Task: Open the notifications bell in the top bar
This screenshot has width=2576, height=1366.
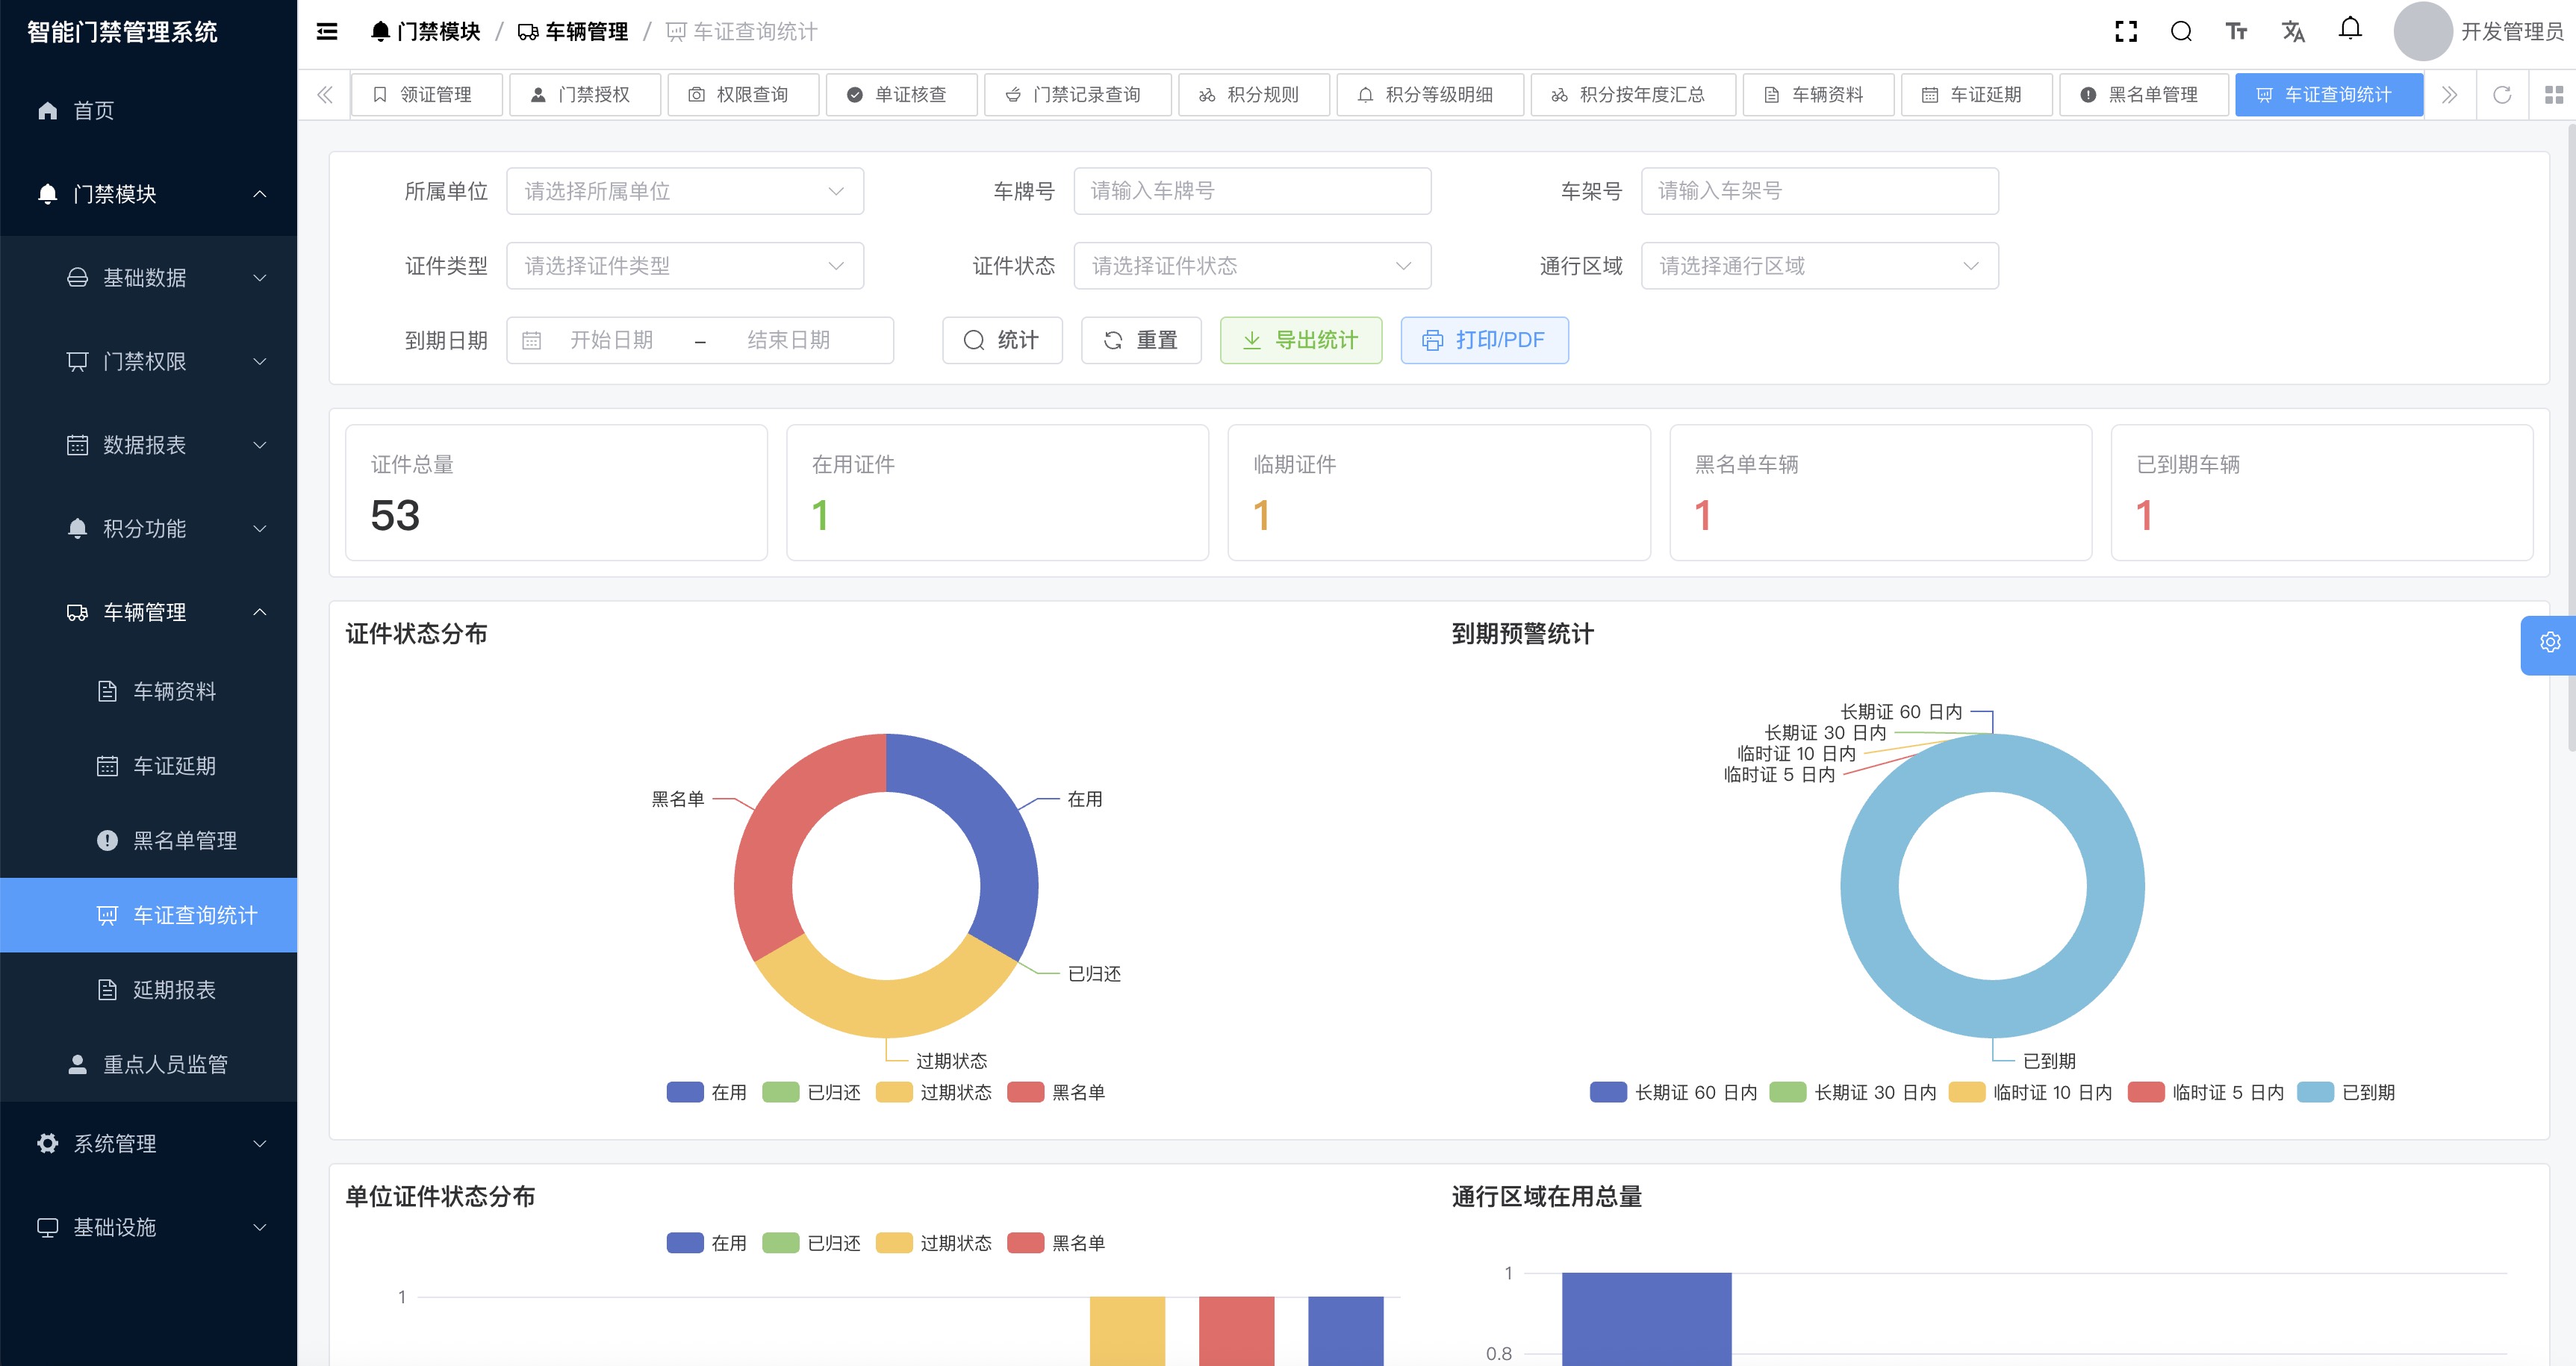Action: (2350, 29)
